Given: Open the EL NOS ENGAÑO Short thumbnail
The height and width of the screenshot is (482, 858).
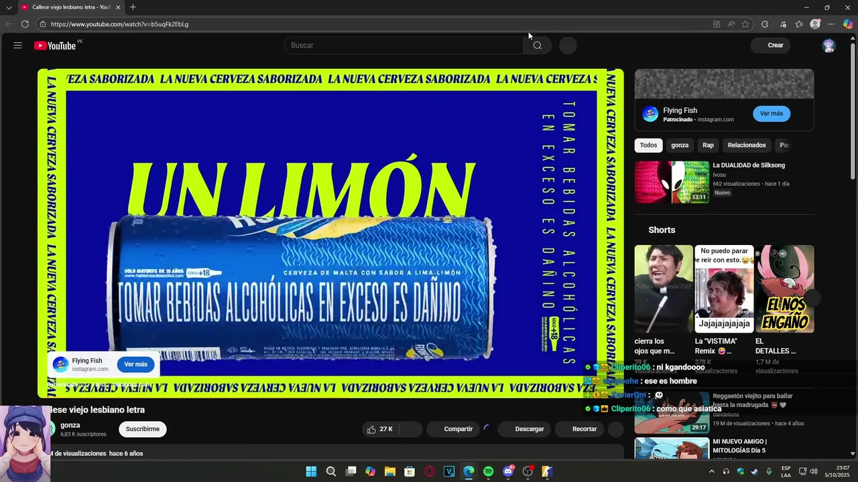Looking at the screenshot, I should (x=784, y=289).
